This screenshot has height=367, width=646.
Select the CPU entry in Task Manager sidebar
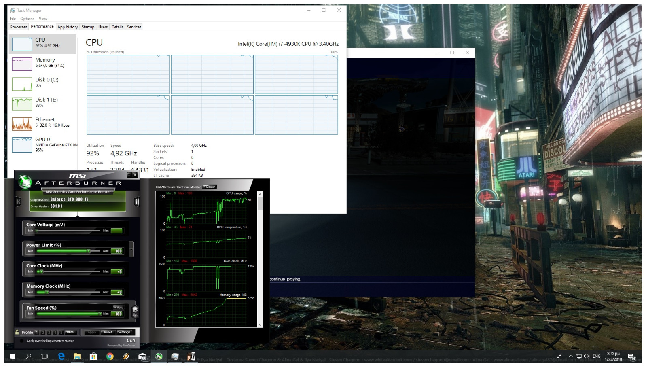click(x=42, y=44)
